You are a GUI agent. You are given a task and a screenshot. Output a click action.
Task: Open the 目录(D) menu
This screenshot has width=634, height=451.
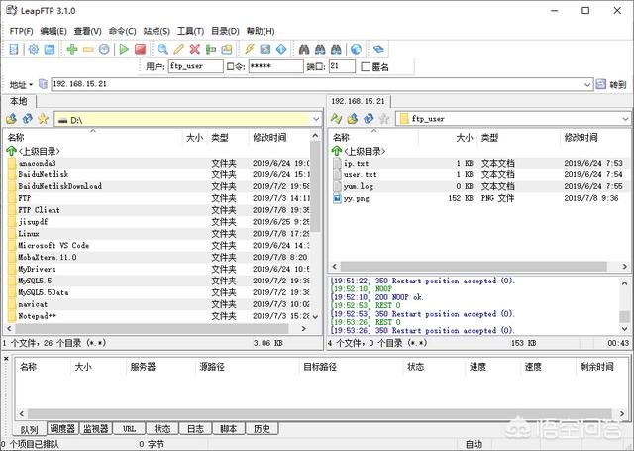[225, 31]
